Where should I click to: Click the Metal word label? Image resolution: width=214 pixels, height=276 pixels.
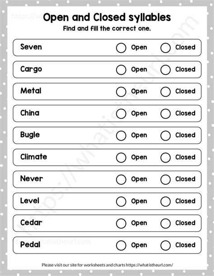pos(31,91)
